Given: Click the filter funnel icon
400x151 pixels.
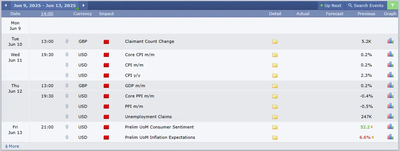Looking at the screenshot, I should pos(392,6).
